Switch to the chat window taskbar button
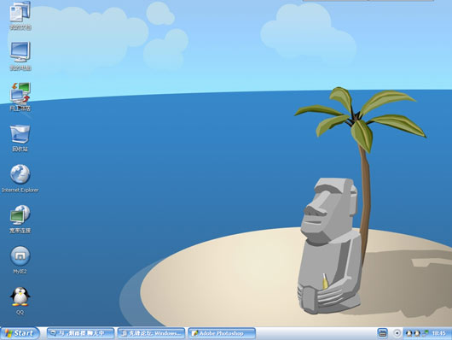The height and width of the screenshot is (340, 452). coord(80,333)
